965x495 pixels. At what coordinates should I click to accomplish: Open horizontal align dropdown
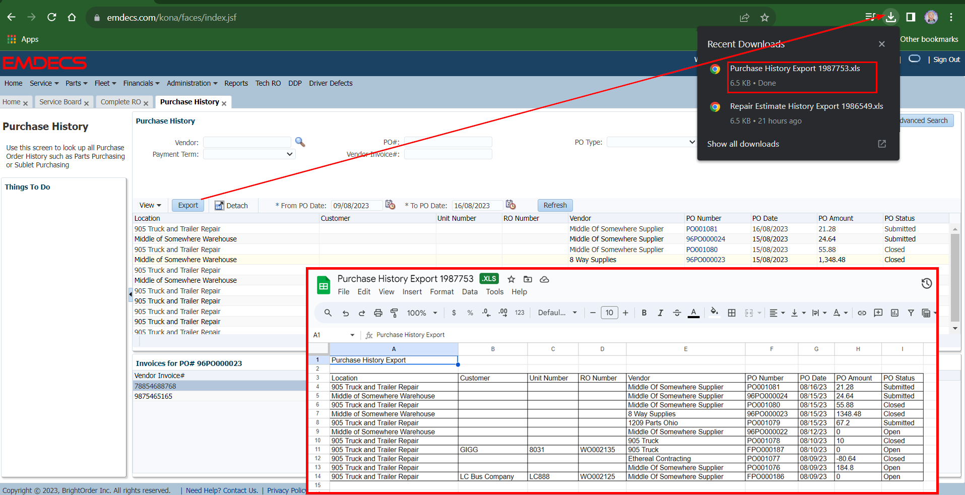777,313
